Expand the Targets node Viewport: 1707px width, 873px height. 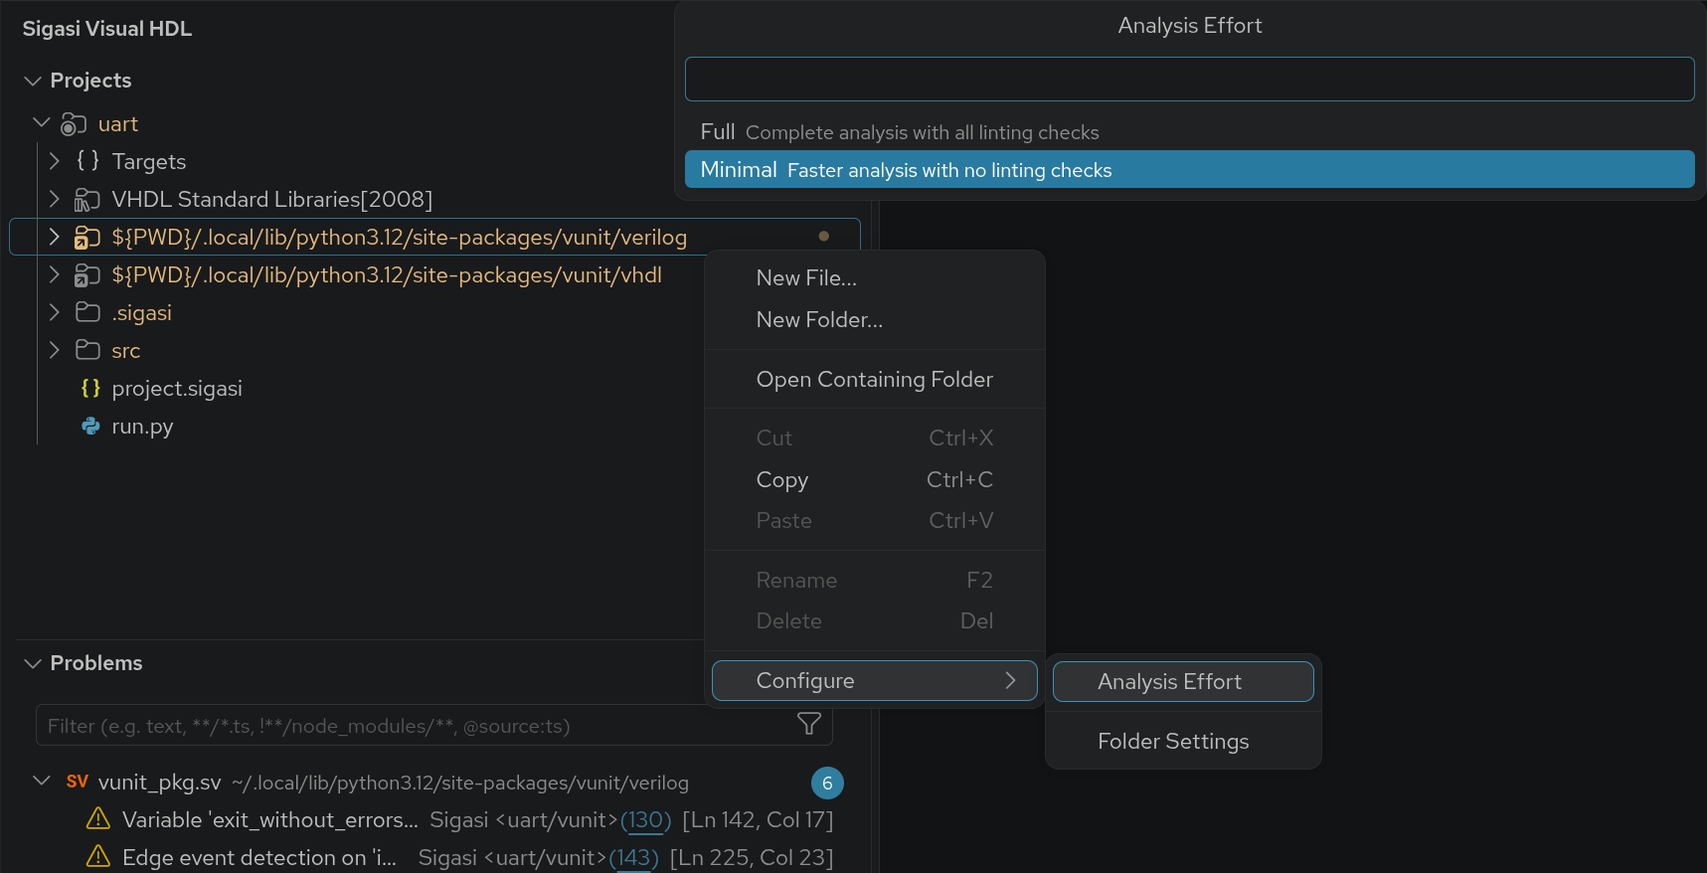[x=55, y=161]
